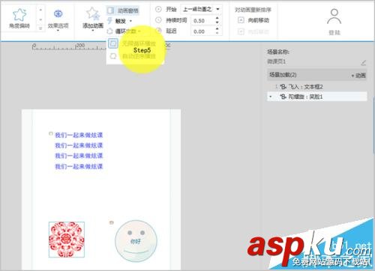Select the red floral pattern image

(x=67, y=240)
